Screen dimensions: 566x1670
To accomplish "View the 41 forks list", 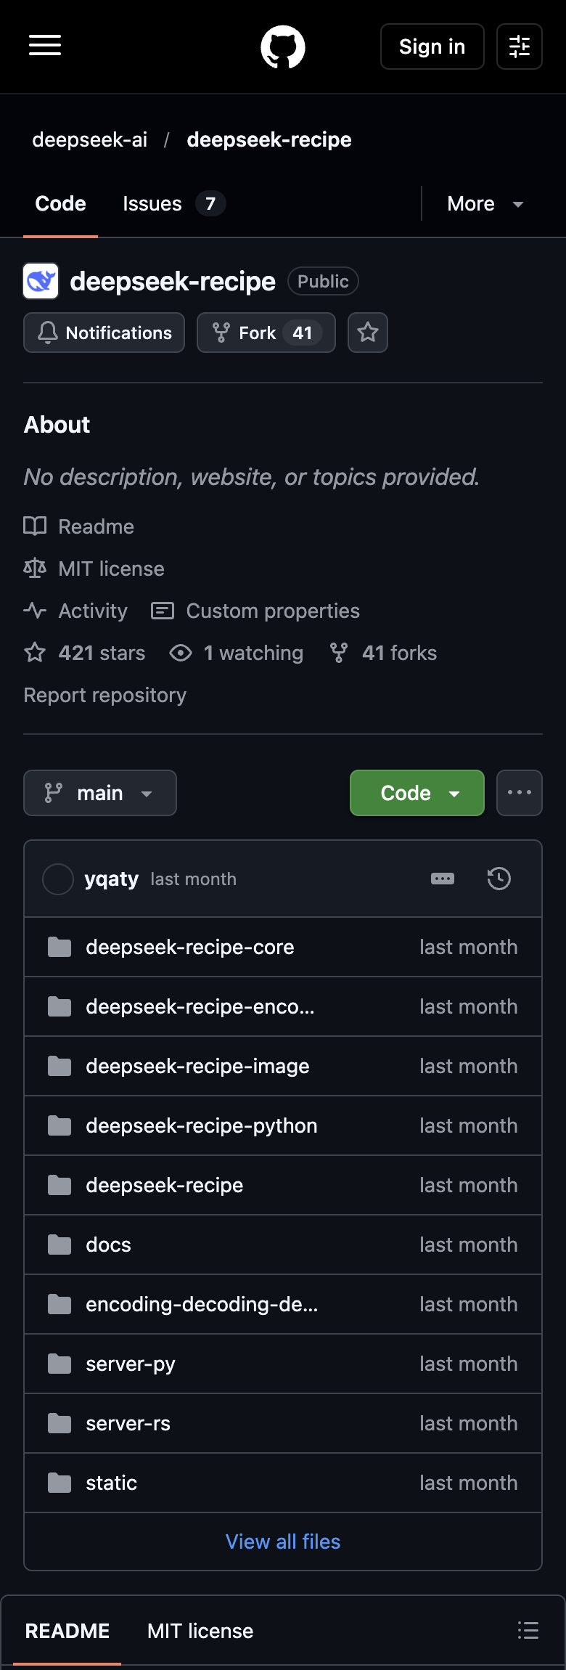I will pyautogui.click(x=383, y=653).
